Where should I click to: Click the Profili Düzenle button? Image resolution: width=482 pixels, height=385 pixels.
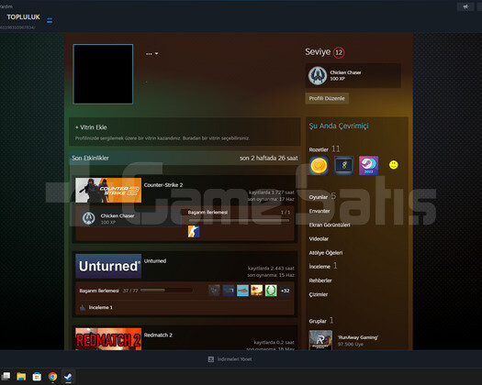[327, 98]
